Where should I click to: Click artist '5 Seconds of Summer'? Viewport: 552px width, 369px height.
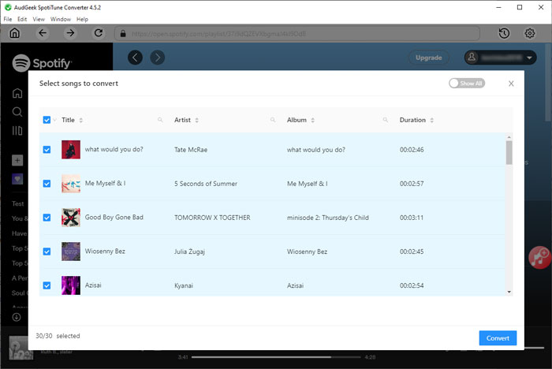[206, 184]
